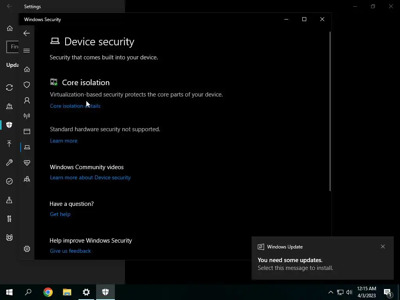Launch Google Chrome from taskbar
The width and height of the screenshot is (400, 300).
pos(48,292)
